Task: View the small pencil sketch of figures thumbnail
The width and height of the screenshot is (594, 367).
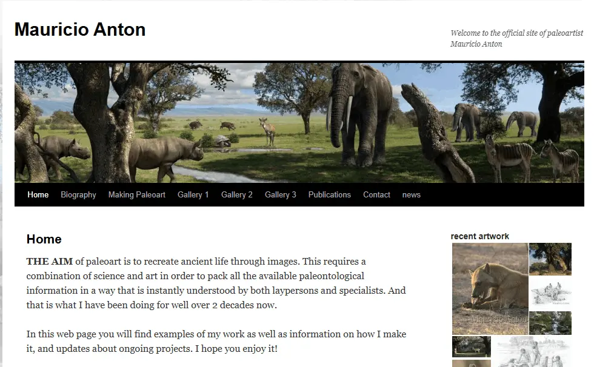Action: (x=550, y=293)
